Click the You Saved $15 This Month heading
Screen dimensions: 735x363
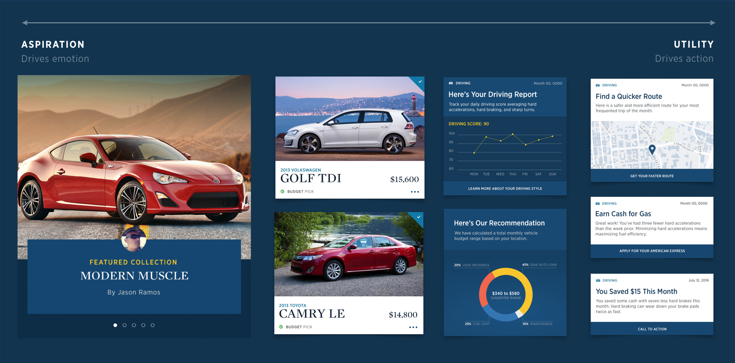(x=636, y=292)
